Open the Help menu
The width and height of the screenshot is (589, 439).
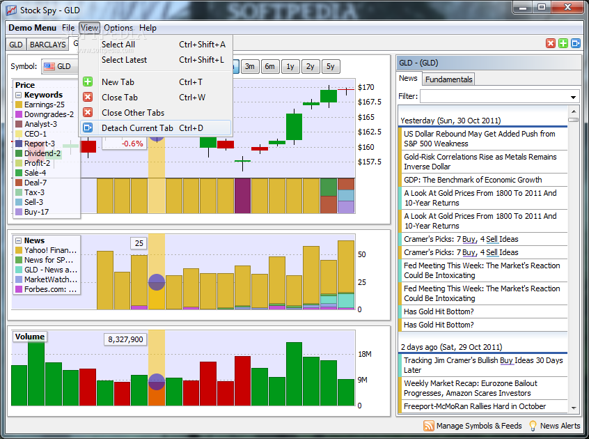[148, 28]
